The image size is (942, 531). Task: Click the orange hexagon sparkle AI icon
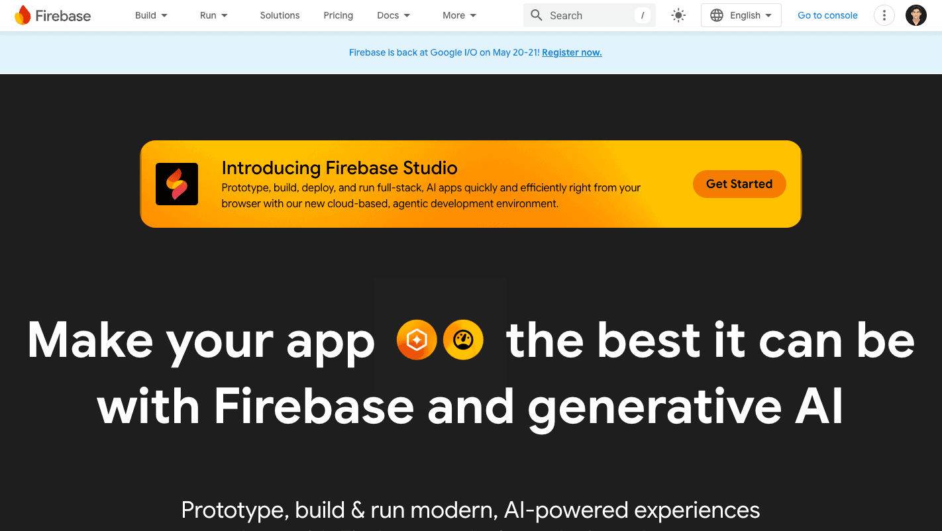point(417,340)
